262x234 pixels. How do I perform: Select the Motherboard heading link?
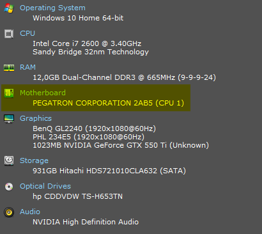43,93
